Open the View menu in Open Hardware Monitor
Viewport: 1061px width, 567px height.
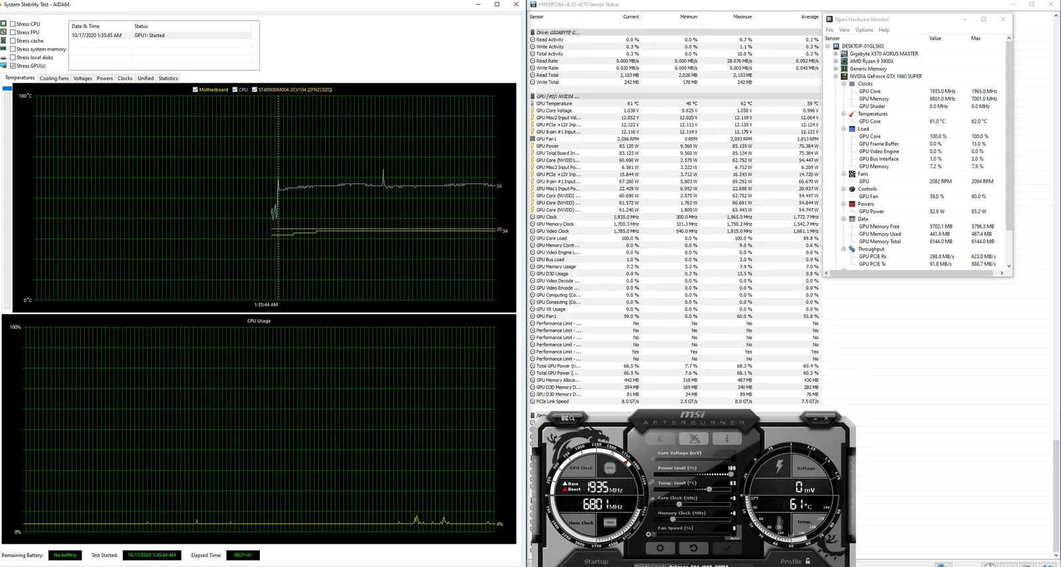844,30
